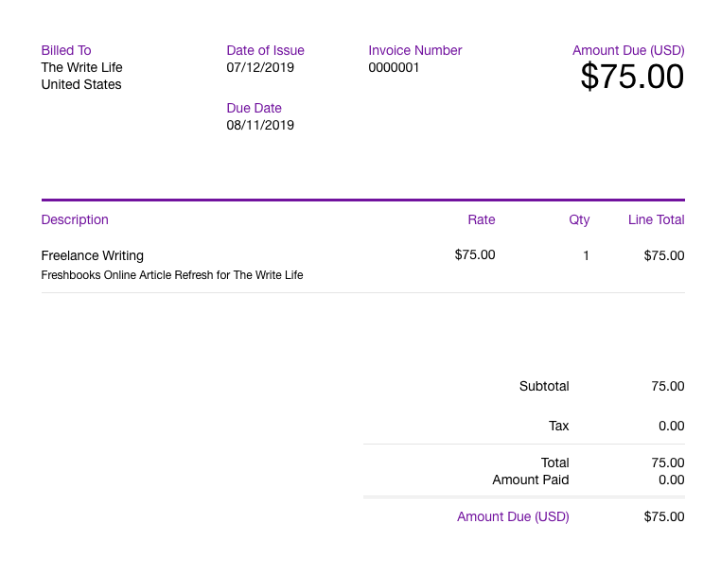
Task: Select the due date 08/11/2019
Action: 260,125
